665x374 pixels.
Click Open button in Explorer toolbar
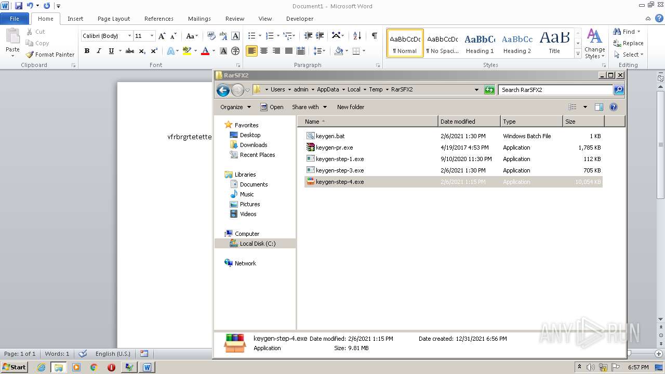pos(272,107)
